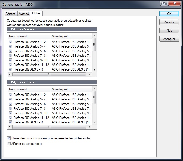The height and width of the screenshot is (161, 183).
Task: Apply settings with Appliquer button
Action: pos(169,39)
